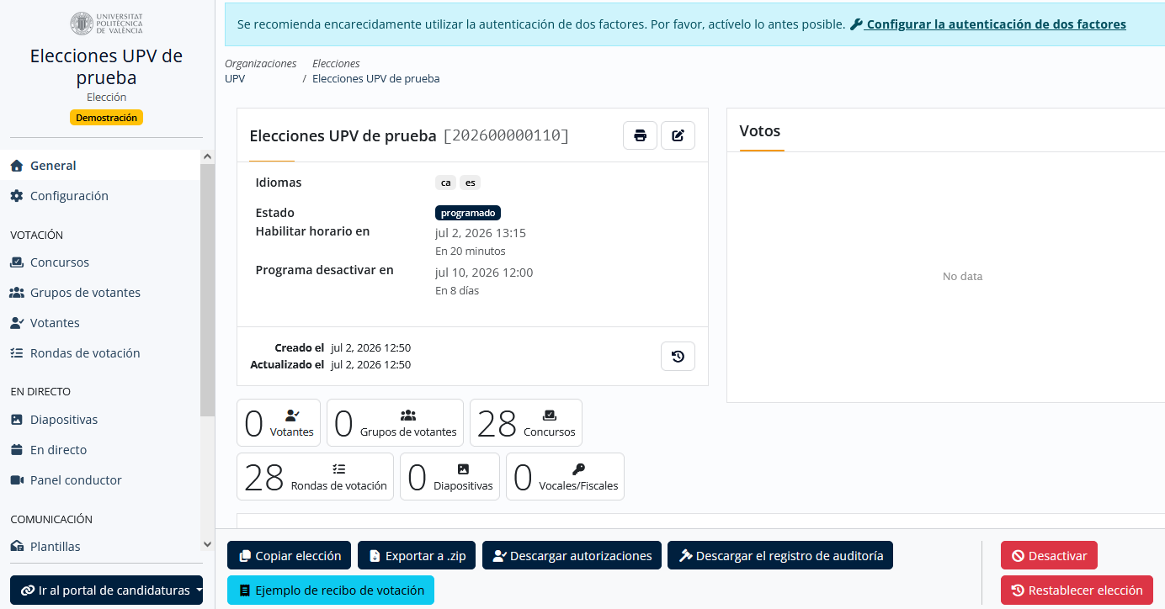
Task: Click the UPV breadcrumb link
Action: (x=235, y=78)
